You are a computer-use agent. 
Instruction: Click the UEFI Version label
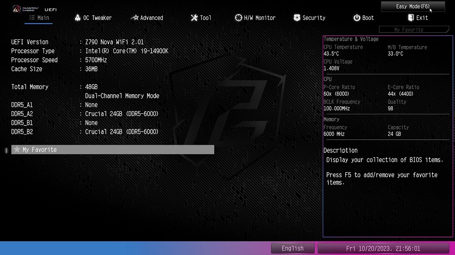(30, 42)
